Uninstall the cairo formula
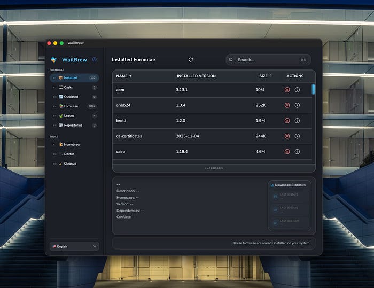The height and width of the screenshot is (288, 374). (x=287, y=152)
